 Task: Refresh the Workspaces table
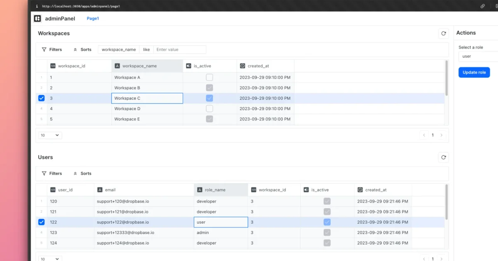click(x=443, y=34)
